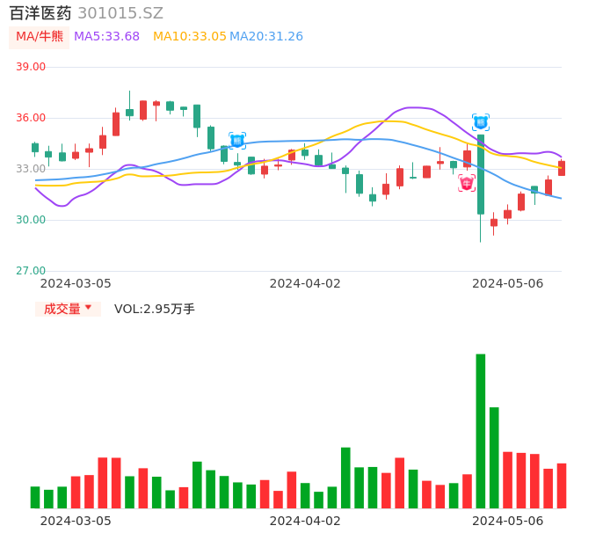Screen dimensions: 603x533
Task: Toggle the MA/牛熊 indicator label
Action: (38, 37)
